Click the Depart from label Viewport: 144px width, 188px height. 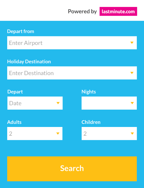(21, 32)
